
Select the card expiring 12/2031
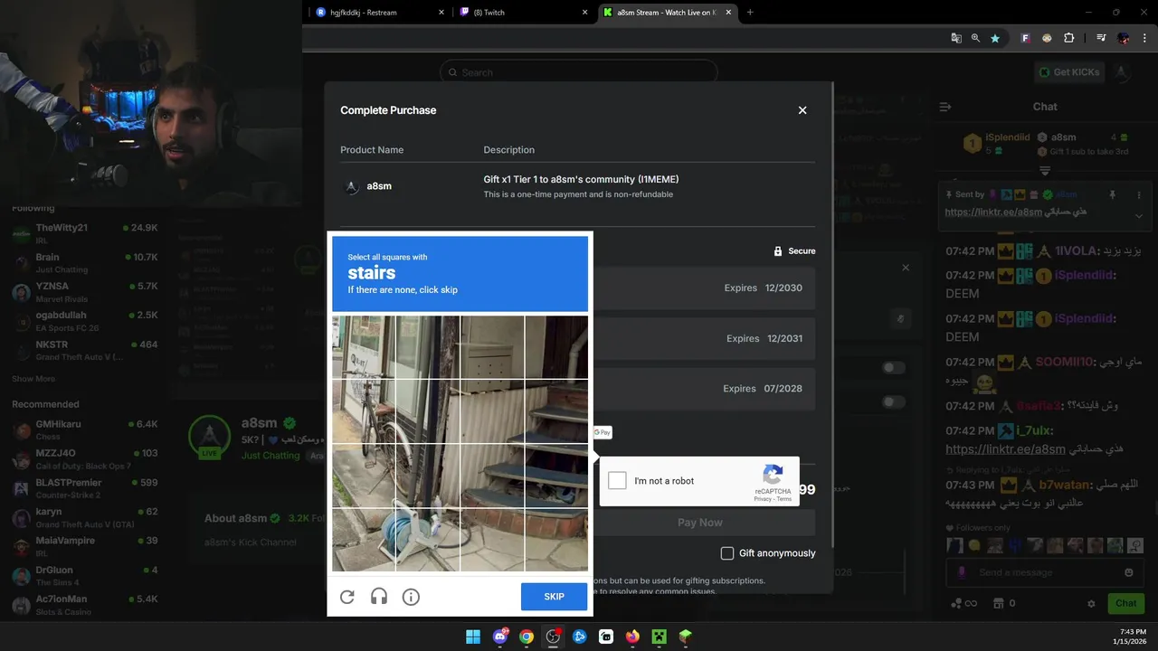(x=705, y=339)
